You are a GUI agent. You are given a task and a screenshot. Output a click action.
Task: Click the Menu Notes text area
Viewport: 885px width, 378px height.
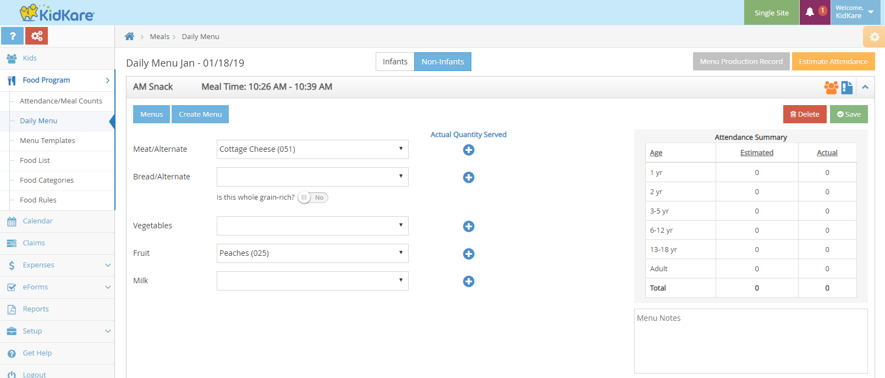click(751, 341)
